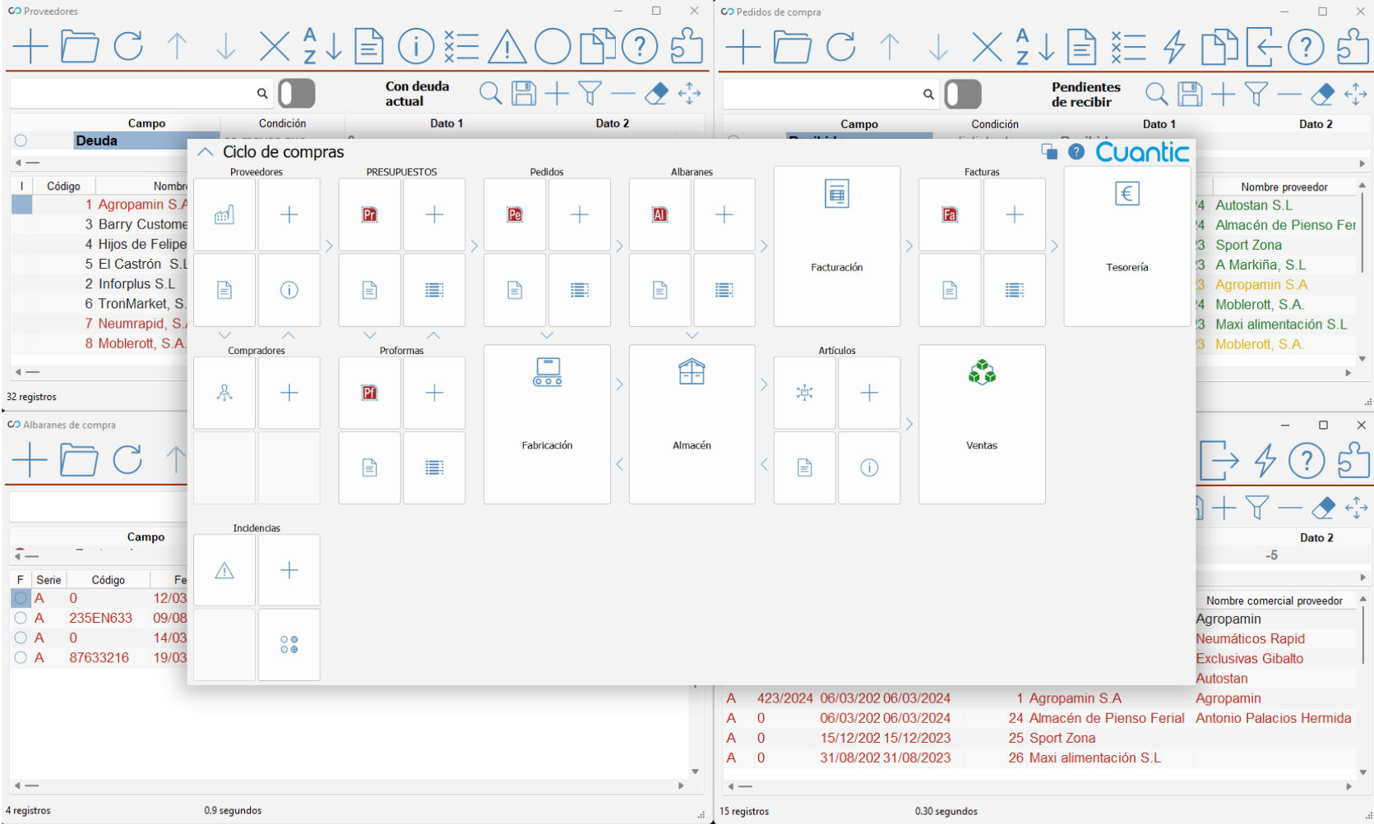This screenshot has height=824, width=1374.
Task: Open the Incidencias warning triangle tile
Action: pos(224,570)
